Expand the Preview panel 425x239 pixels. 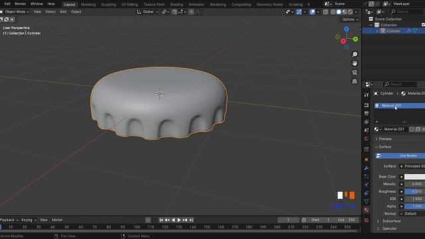coord(385,139)
